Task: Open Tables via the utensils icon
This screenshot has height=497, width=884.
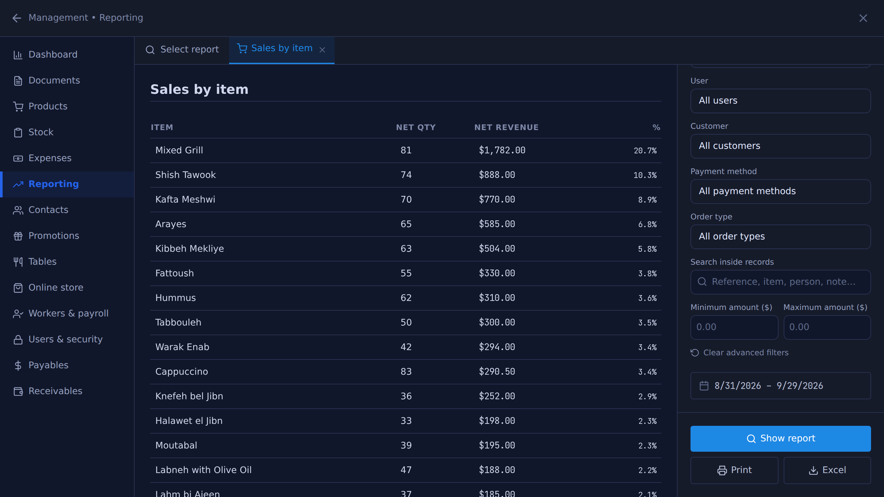Action: click(18, 261)
